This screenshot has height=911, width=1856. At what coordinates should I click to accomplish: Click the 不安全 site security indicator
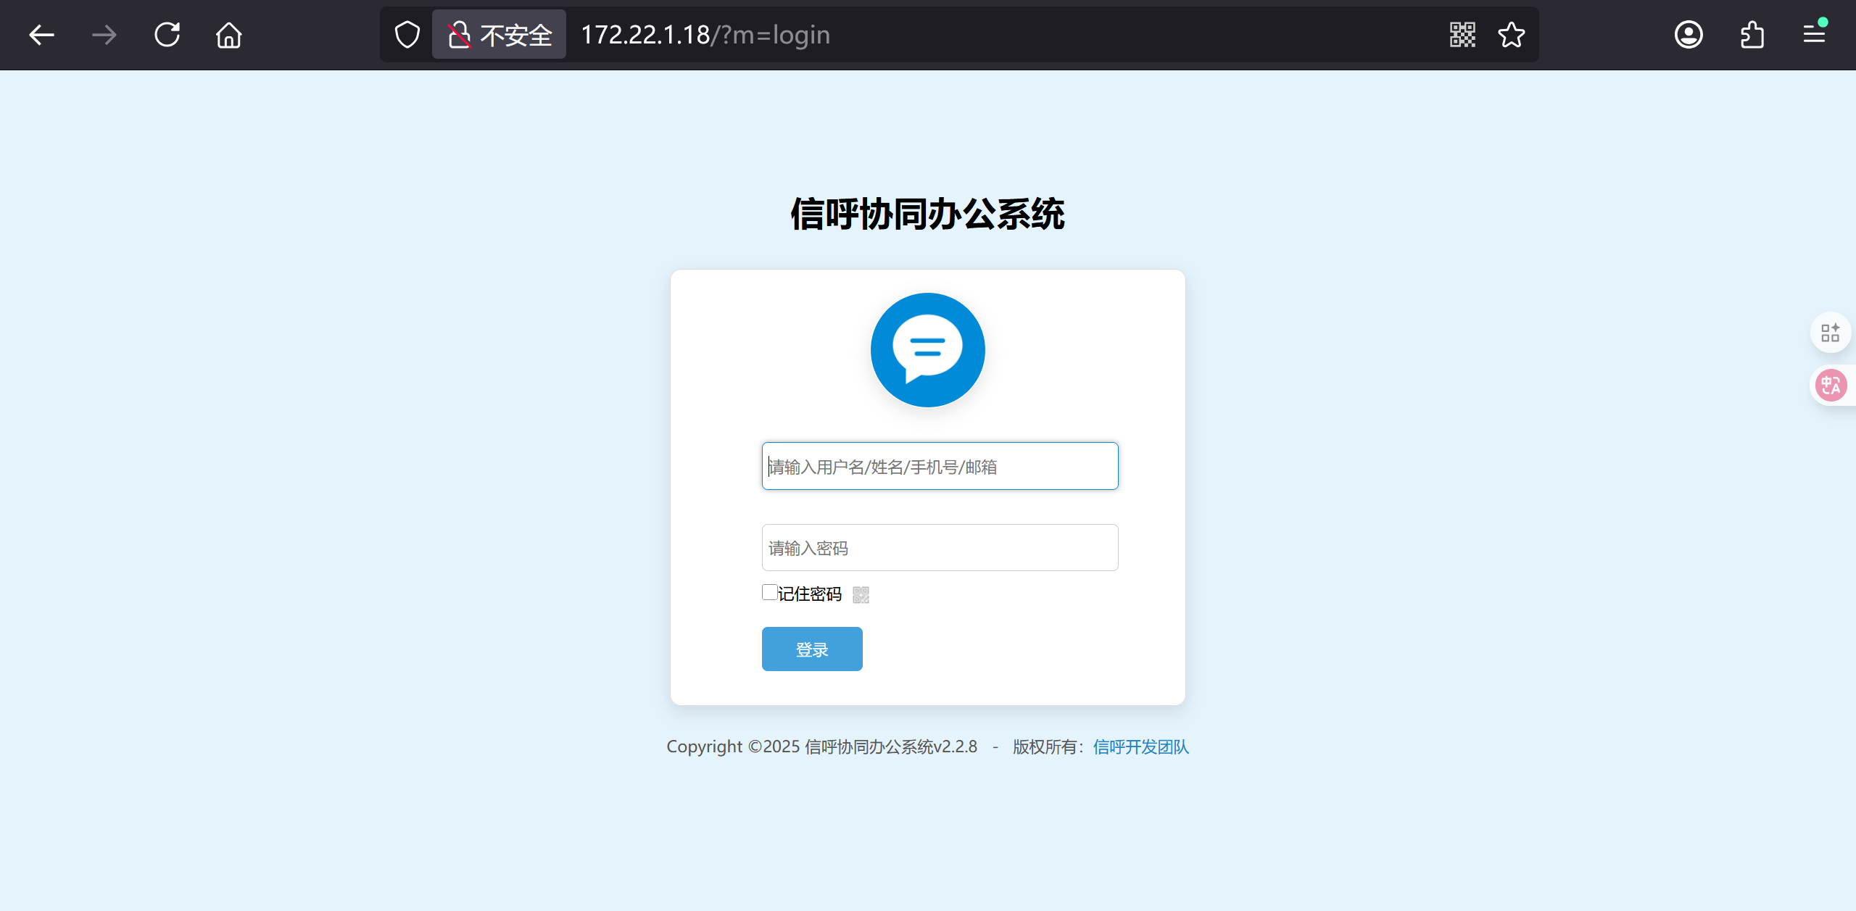point(500,35)
